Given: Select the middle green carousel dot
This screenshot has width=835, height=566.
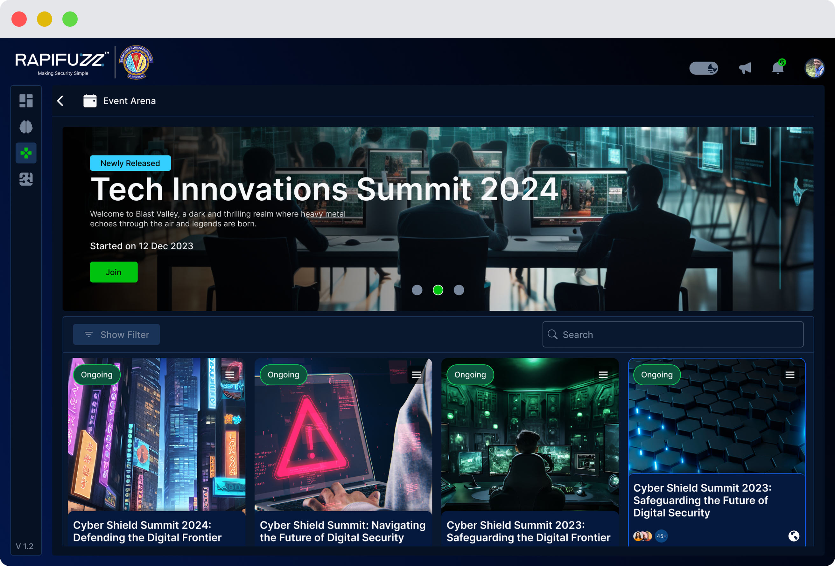Looking at the screenshot, I should point(438,290).
